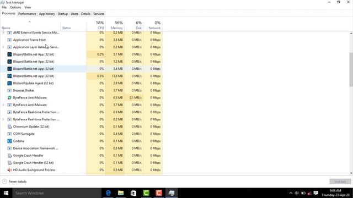This screenshot has width=353, height=198.
Task: Click the Chromium Update process icon
Action: 9,127
